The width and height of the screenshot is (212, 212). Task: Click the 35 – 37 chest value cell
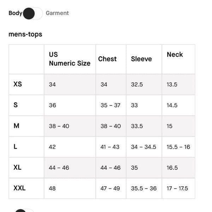tap(111, 105)
